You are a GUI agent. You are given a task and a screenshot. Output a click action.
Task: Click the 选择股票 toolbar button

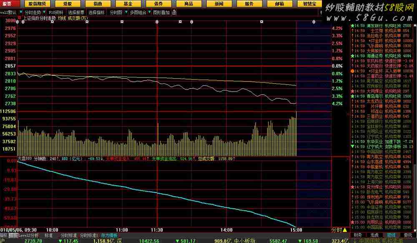click(76, 12)
